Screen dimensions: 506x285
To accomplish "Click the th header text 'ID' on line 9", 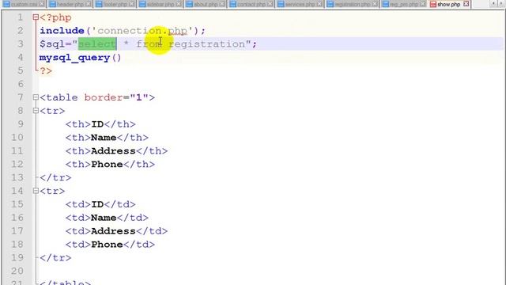I will click(x=97, y=124).
